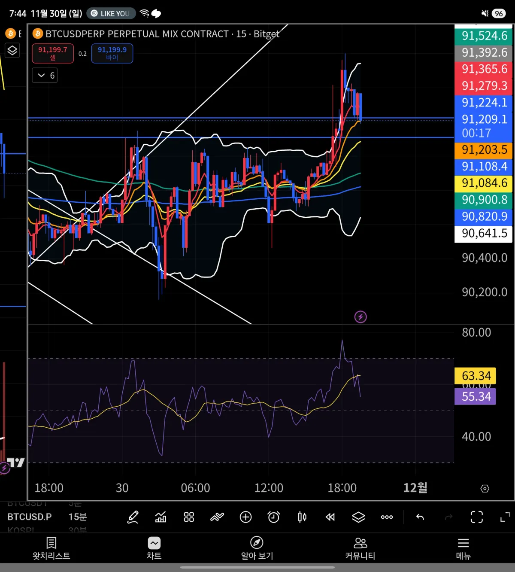Open the indicators chart icon
The image size is (515, 572).
click(161, 517)
